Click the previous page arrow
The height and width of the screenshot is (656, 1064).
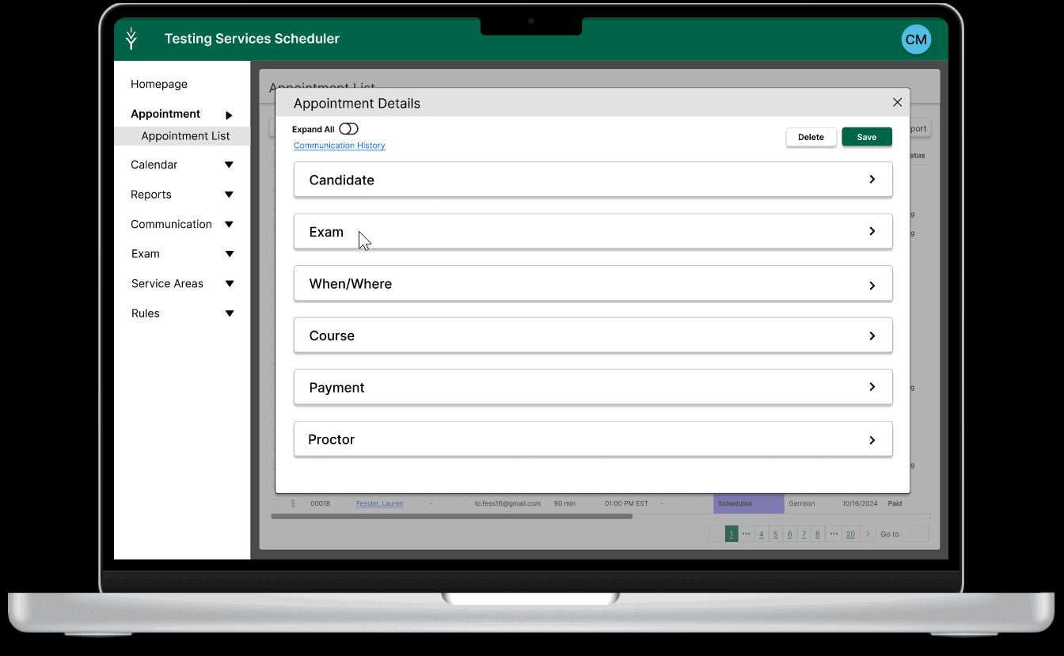pyautogui.click(x=716, y=534)
